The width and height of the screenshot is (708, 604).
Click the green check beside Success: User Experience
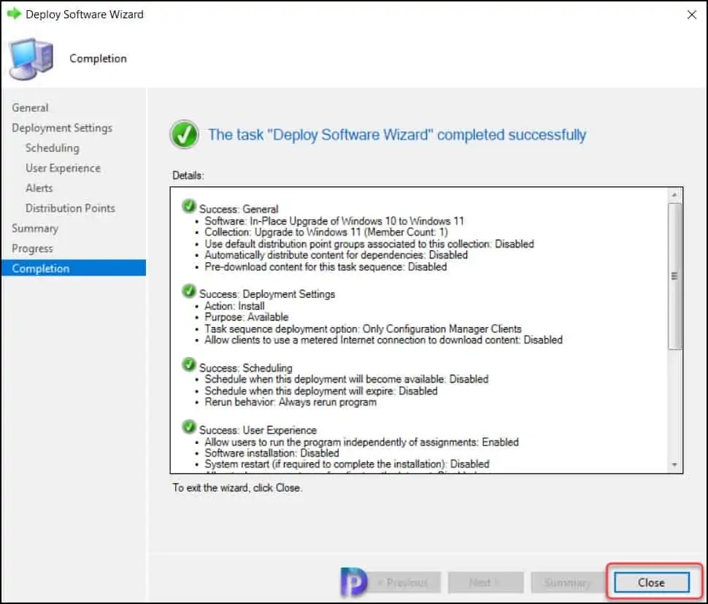(189, 427)
